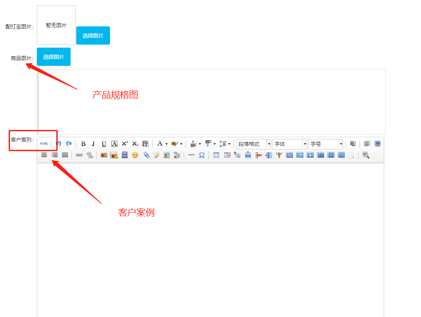Apply the font color A button
Viewport: 421px width, 317px height.
pos(160,144)
